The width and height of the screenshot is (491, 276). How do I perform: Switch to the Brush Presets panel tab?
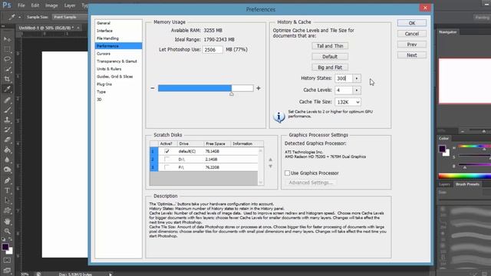point(467,184)
